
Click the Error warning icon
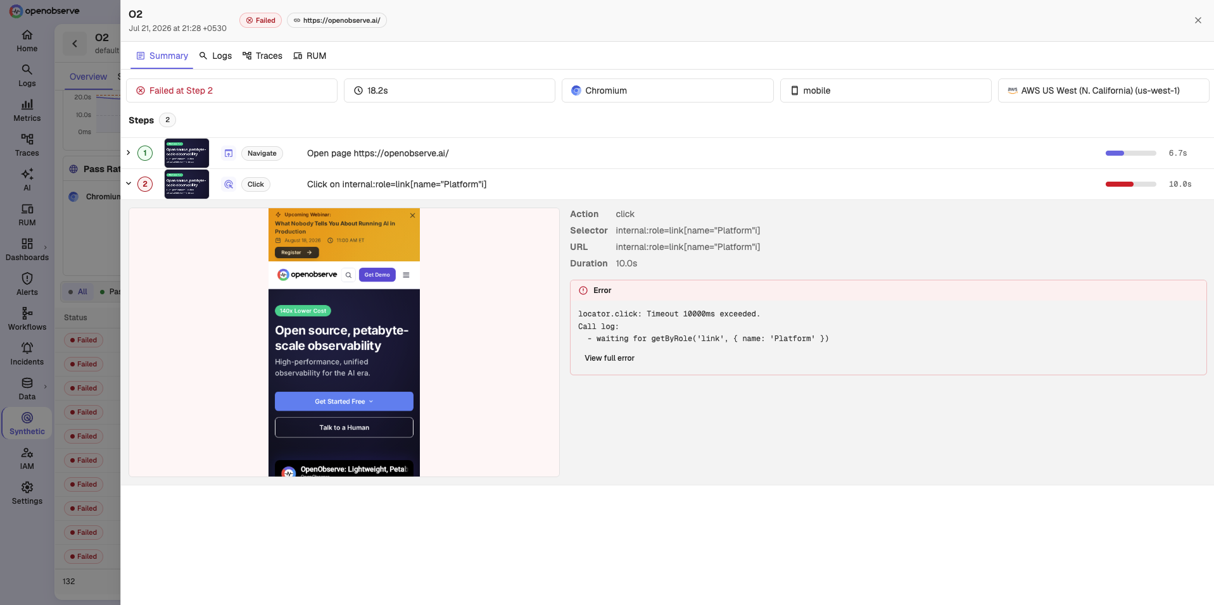[x=583, y=290]
